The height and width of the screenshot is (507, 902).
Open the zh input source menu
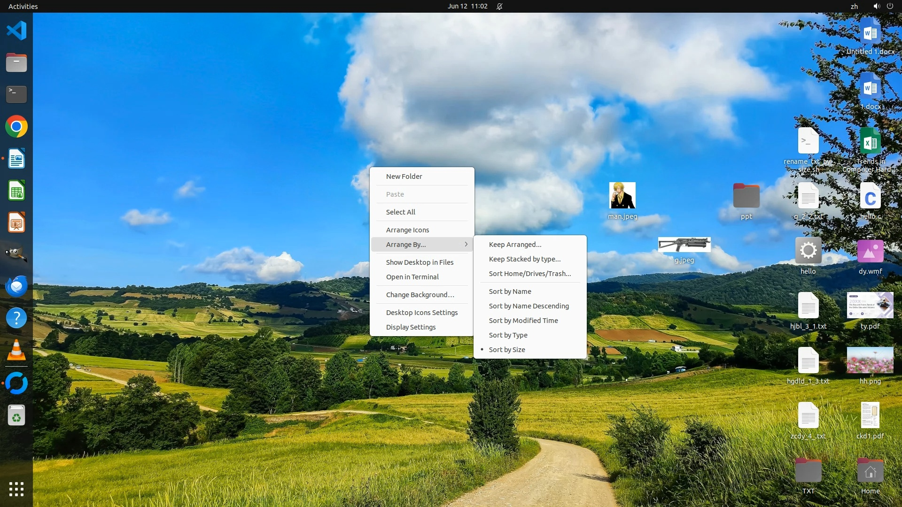pyautogui.click(x=854, y=6)
